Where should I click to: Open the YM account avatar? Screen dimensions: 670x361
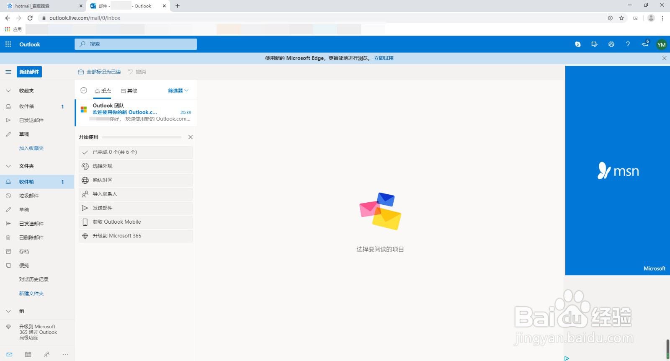[662, 44]
